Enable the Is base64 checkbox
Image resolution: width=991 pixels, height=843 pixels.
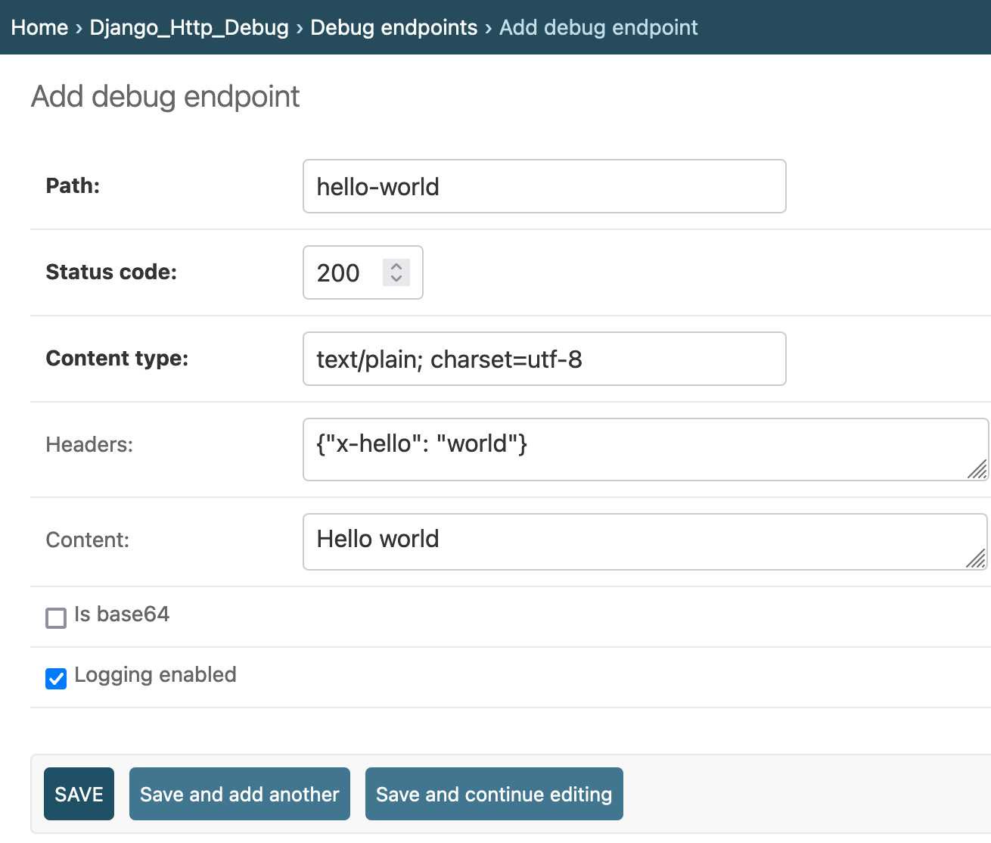coord(56,618)
